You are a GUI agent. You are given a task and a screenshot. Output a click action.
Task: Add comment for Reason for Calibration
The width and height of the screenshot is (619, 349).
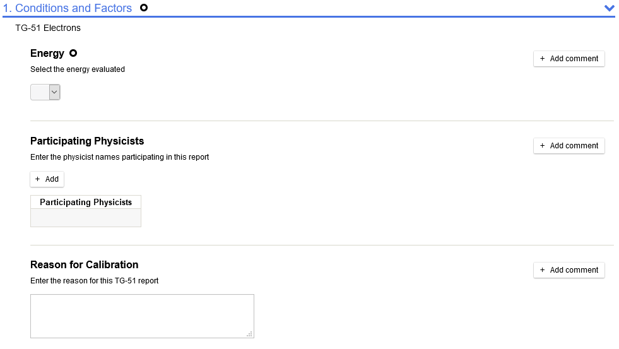point(569,270)
